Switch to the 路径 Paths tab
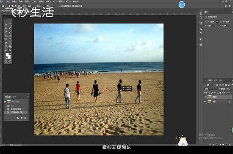Image resolution: width=233 pixels, height=154 pixels. (221, 80)
